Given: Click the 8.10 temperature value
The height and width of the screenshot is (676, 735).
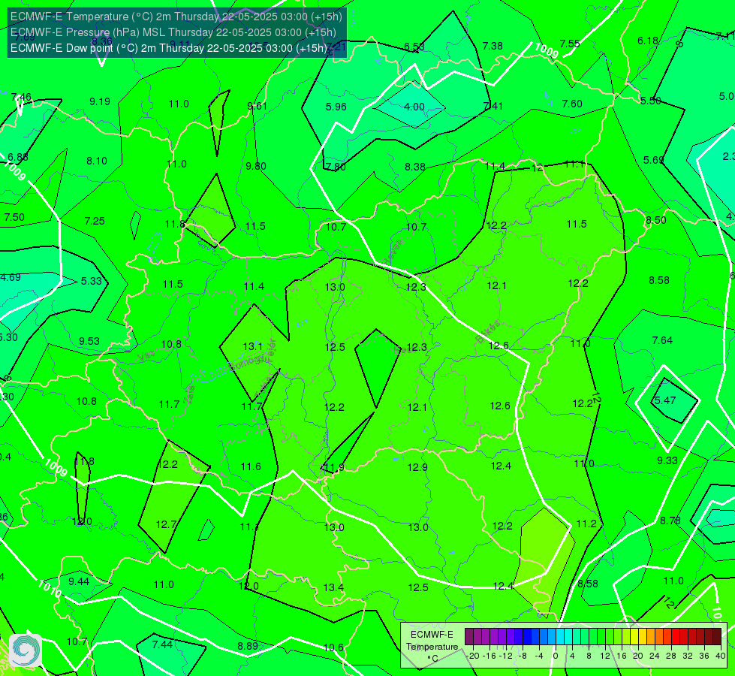Looking at the screenshot, I should point(97,161).
